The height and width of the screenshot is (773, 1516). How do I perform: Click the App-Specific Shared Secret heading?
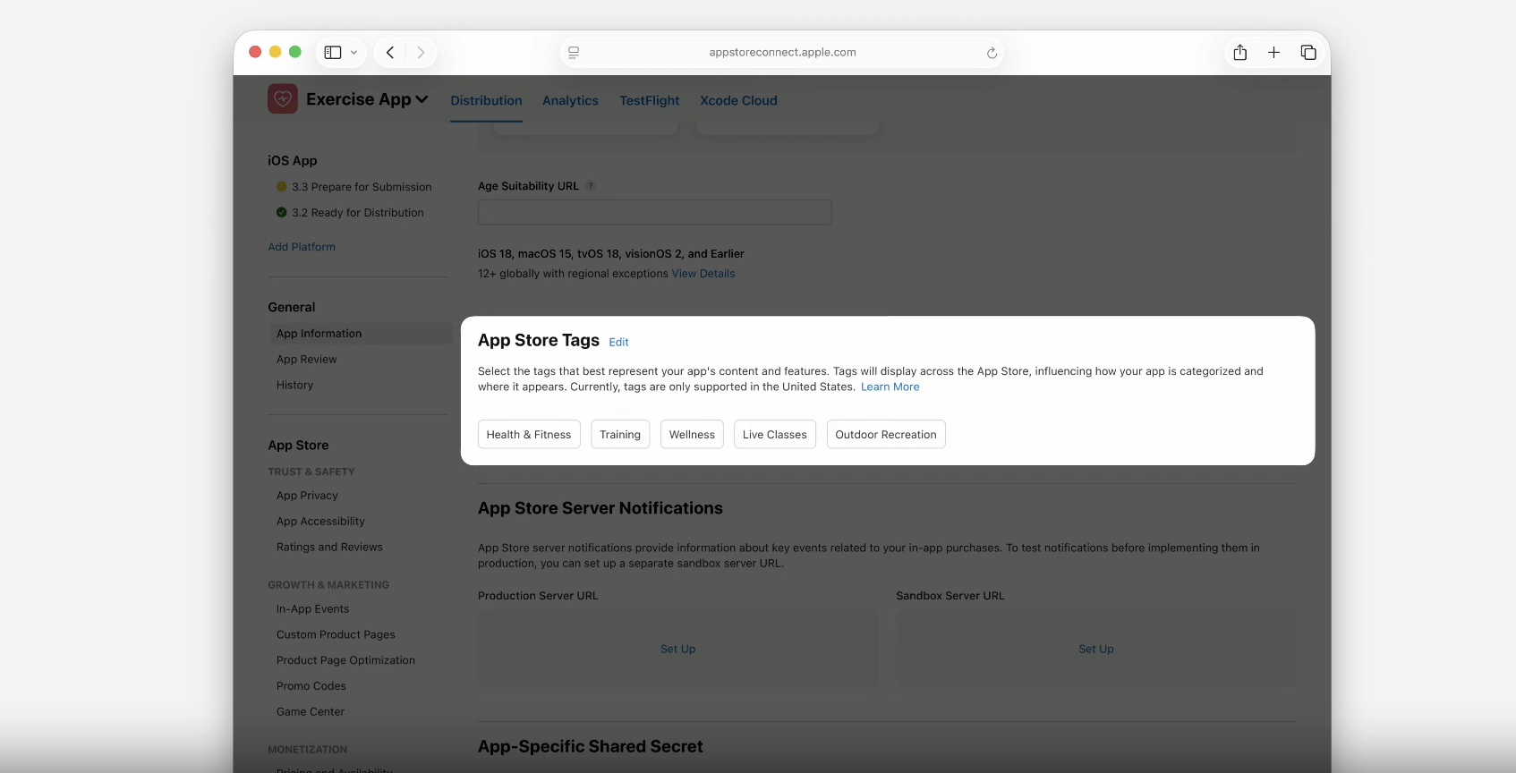[x=591, y=747]
